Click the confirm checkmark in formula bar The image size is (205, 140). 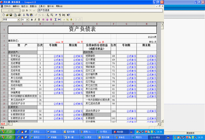[34, 10]
